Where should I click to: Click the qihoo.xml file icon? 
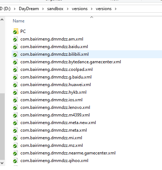[15, 161]
